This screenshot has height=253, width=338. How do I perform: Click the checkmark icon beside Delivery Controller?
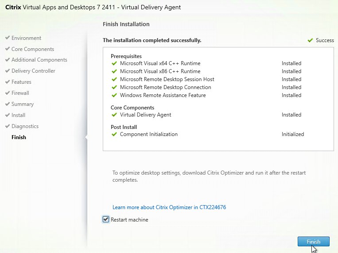[8, 70]
